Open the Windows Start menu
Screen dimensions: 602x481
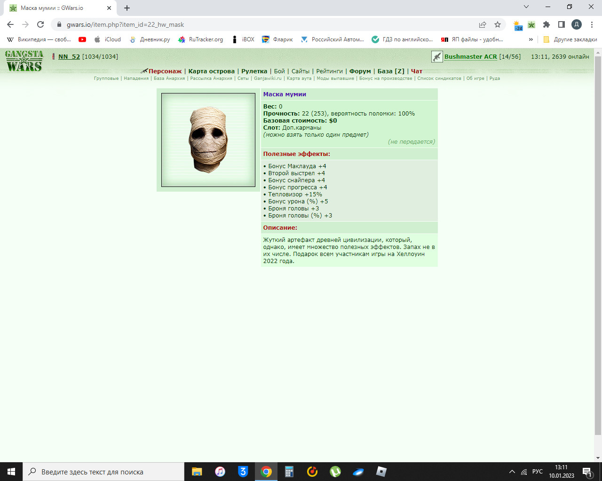(11, 472)
